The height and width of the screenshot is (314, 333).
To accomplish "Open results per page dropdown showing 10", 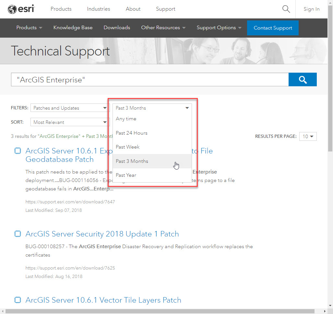I will [x=308, y=136].
